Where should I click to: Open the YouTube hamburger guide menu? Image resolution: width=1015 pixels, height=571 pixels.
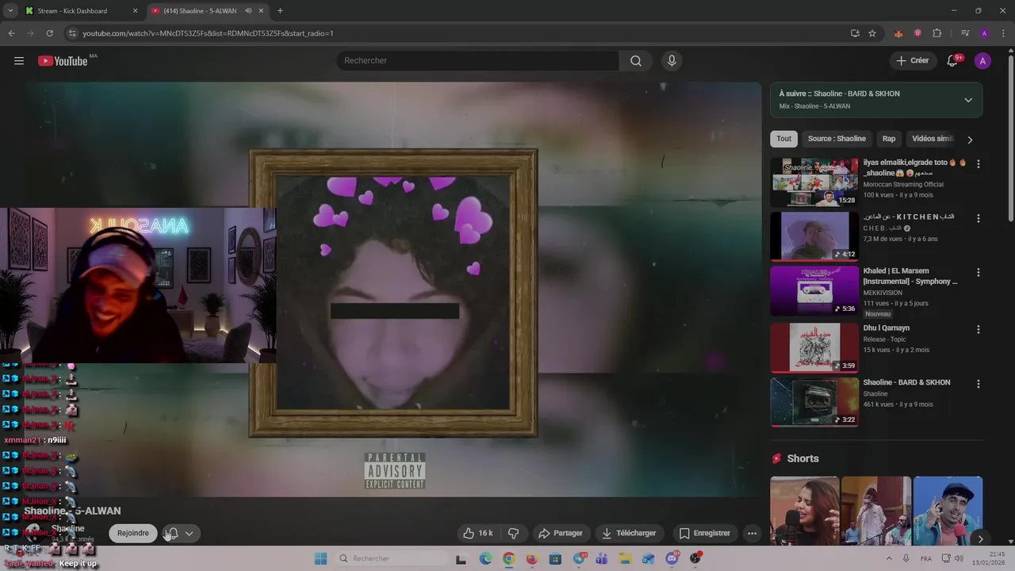coord(19,61)
